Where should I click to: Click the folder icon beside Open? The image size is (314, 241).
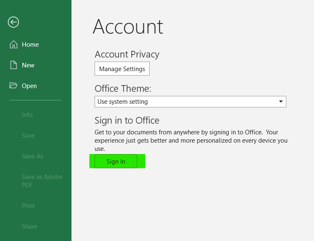pos(13,86)
